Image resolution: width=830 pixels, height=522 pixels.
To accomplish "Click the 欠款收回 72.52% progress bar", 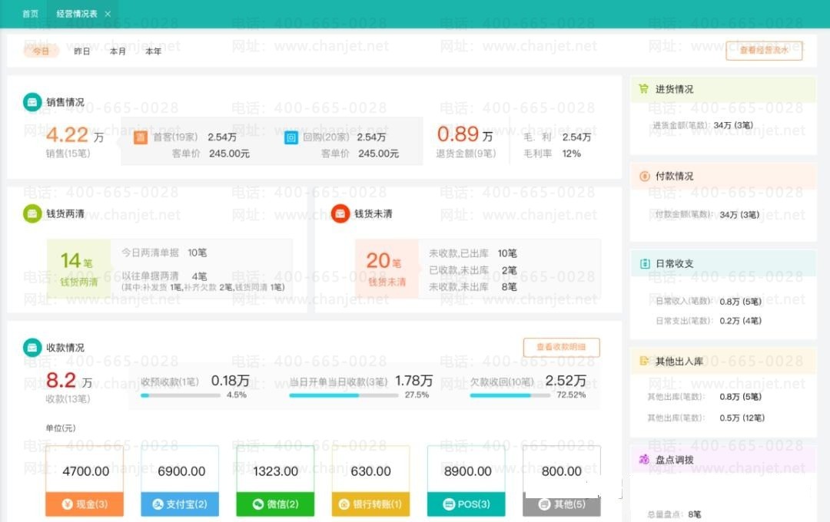I will (x=510, y=395).
